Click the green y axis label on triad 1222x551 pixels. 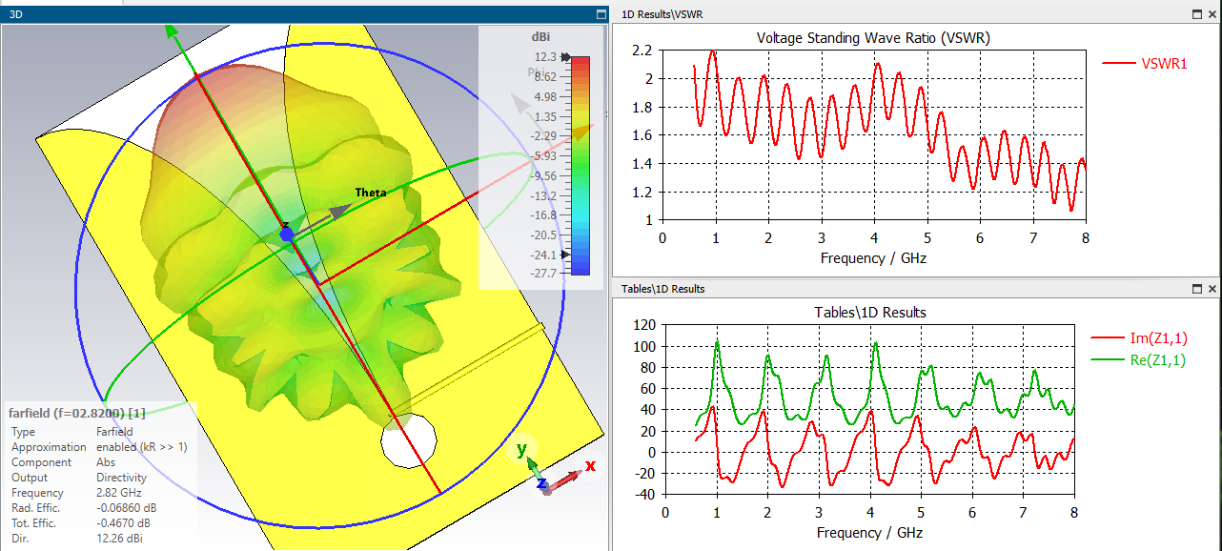(x=521, y=449)
